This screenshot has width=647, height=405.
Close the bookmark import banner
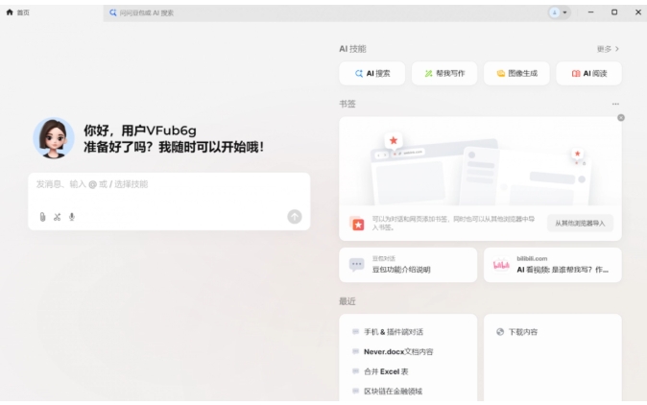pyautogui.click(x=621, y=117)
